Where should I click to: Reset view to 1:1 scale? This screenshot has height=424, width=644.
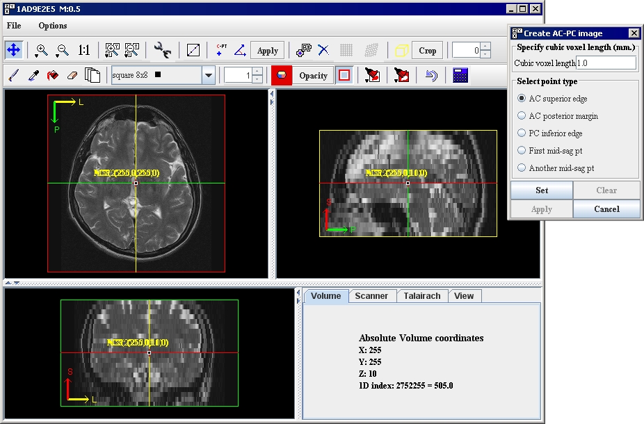(x=84, y=50)
